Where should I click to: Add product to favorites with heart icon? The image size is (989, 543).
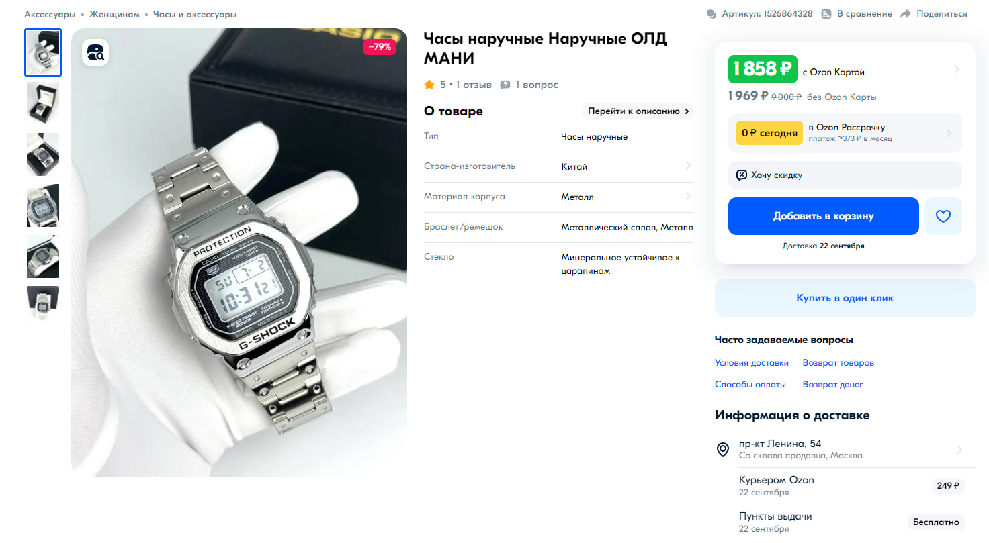coord(943,216)
